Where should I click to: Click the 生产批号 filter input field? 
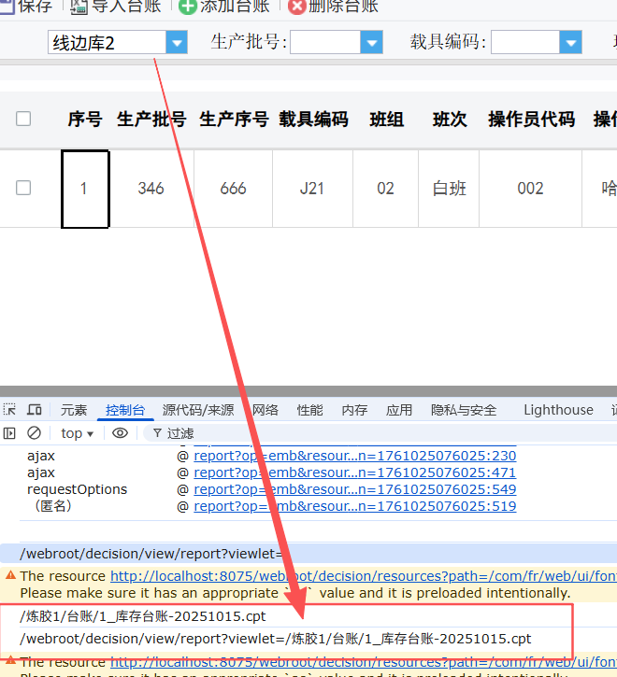coord(325,42)
